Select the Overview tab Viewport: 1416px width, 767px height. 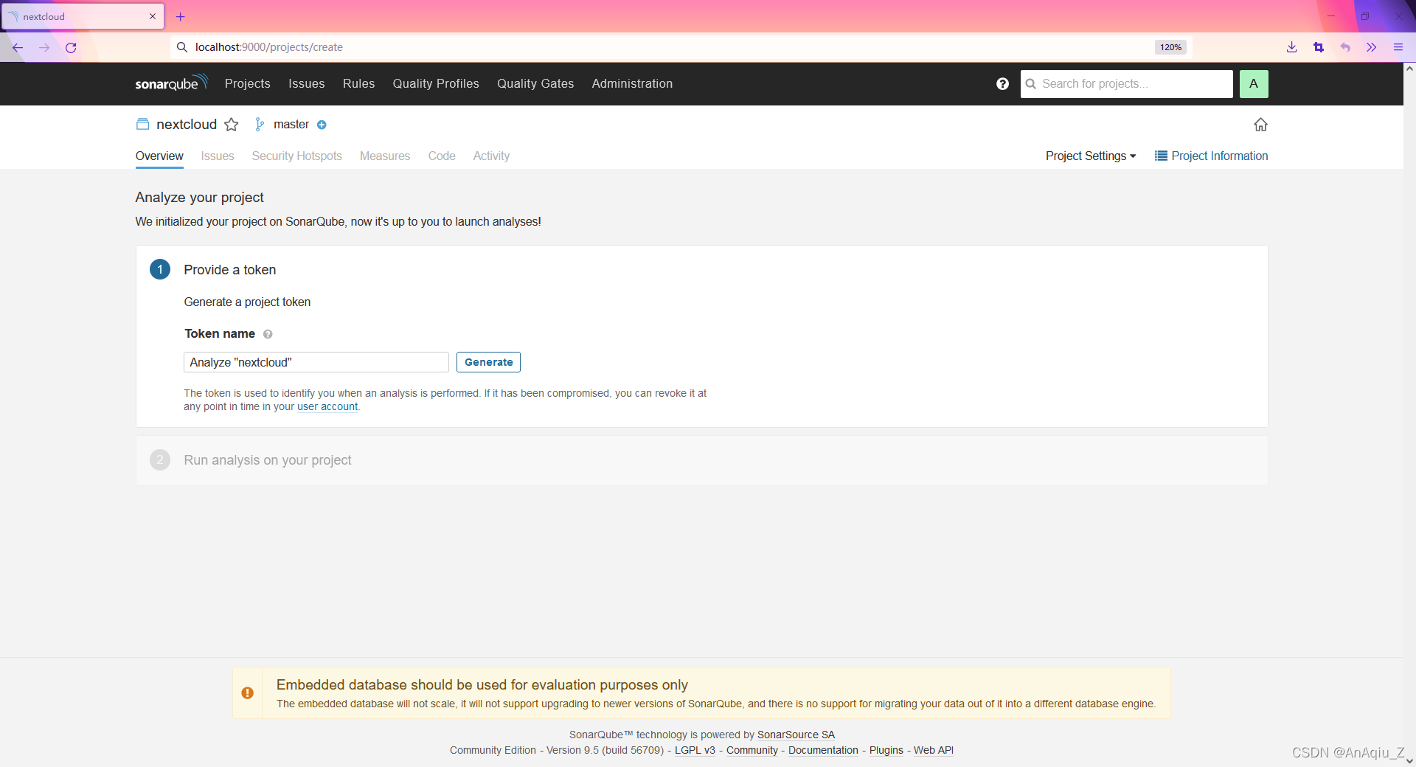pos(159,156)
